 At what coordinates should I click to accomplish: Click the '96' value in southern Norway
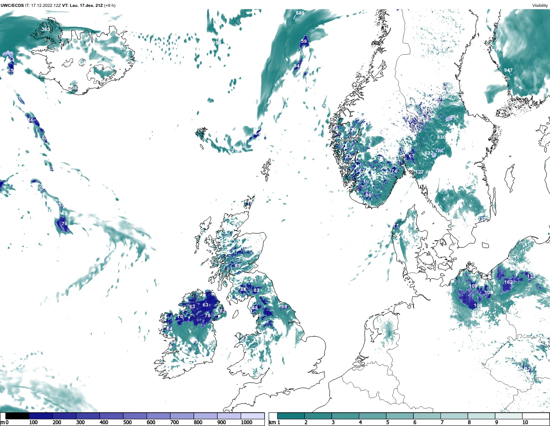[x=368, y=195]
